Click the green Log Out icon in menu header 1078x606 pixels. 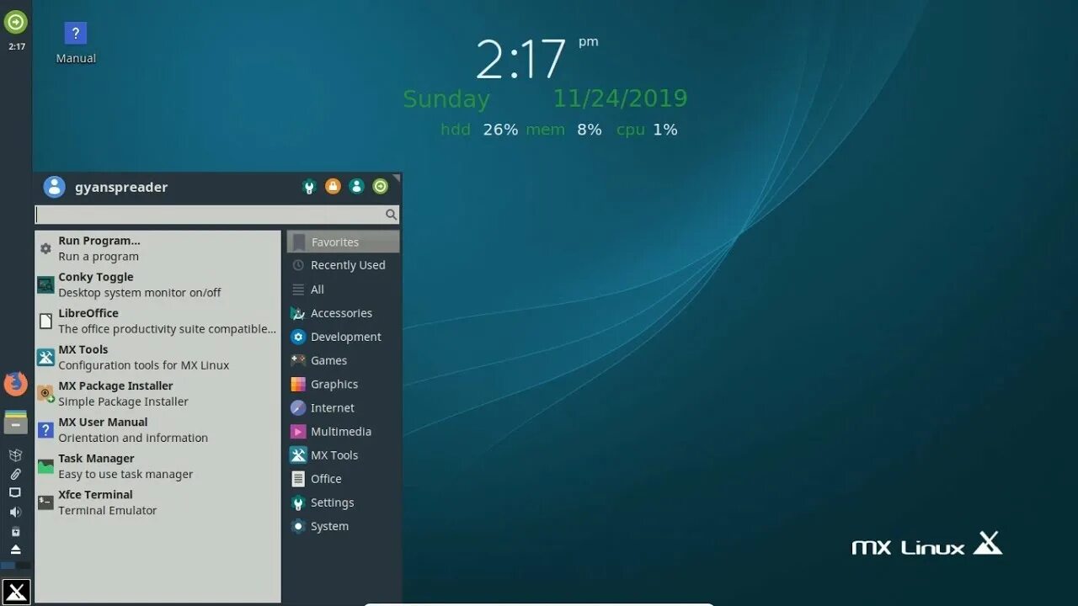click(381, 187)
